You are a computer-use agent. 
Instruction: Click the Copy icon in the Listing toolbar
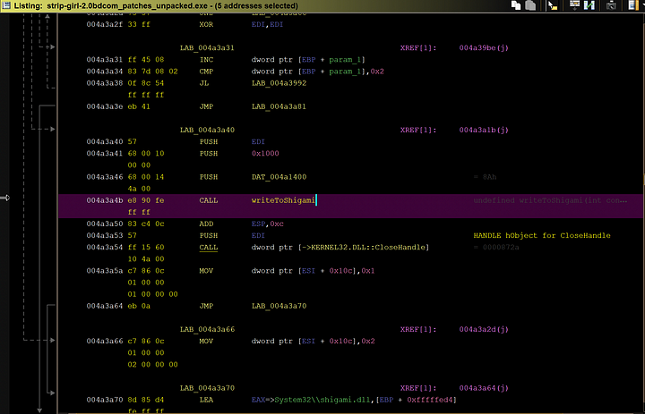(515, 5)
